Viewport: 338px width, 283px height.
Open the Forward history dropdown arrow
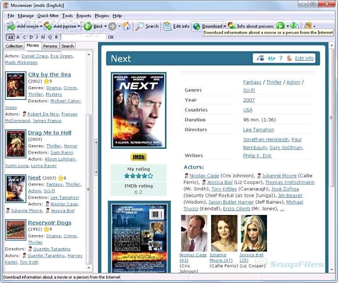pos(119,26)
